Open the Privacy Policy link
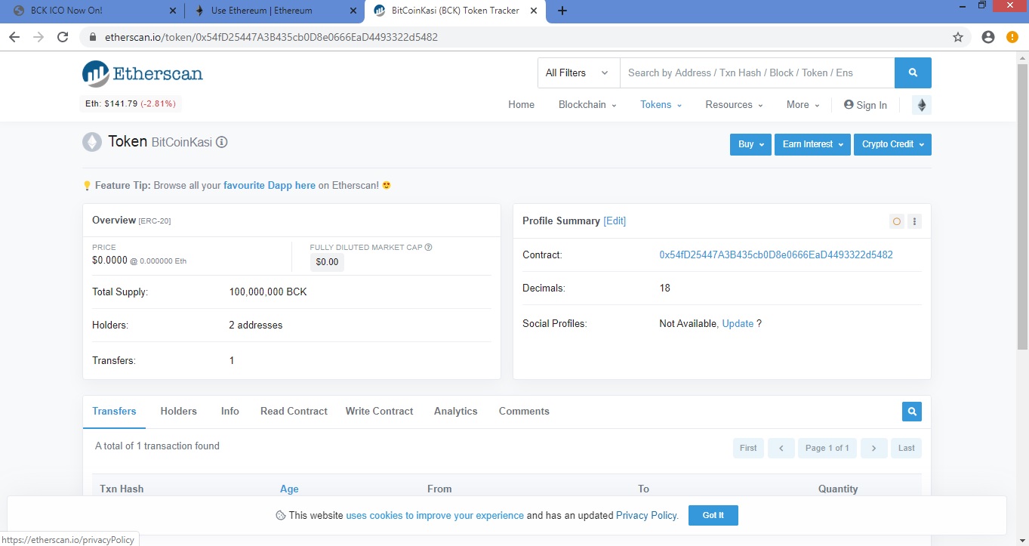Viewport: 1029px width, 546px height. click(647, 515)
